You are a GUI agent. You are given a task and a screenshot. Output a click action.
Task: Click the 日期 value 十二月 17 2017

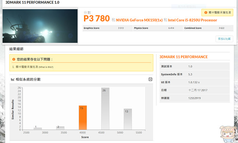pyautogui.click(x=198, y=90)
